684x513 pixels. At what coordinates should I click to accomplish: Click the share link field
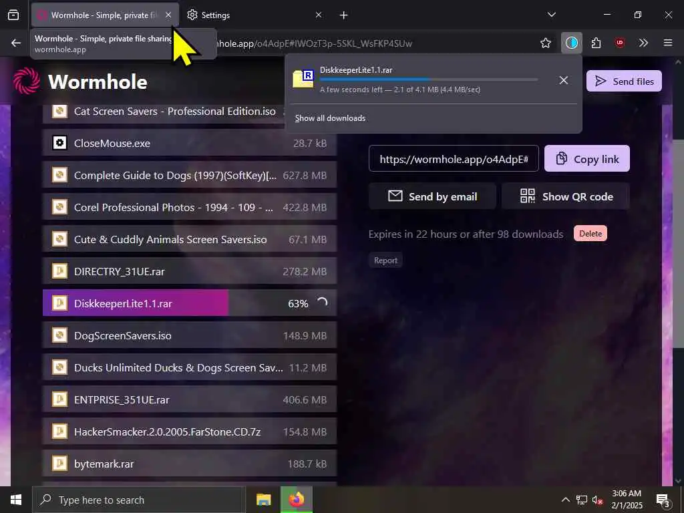pyautogui.click(x=454, y=159)
